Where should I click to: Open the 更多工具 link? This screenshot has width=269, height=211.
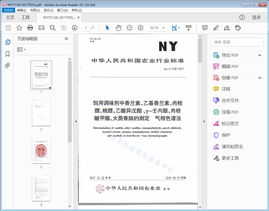(230, 158)
